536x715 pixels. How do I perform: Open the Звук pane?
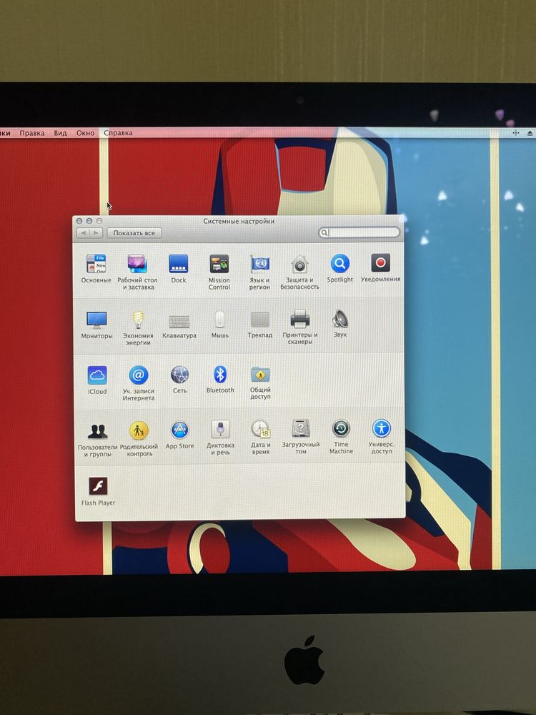340,318
